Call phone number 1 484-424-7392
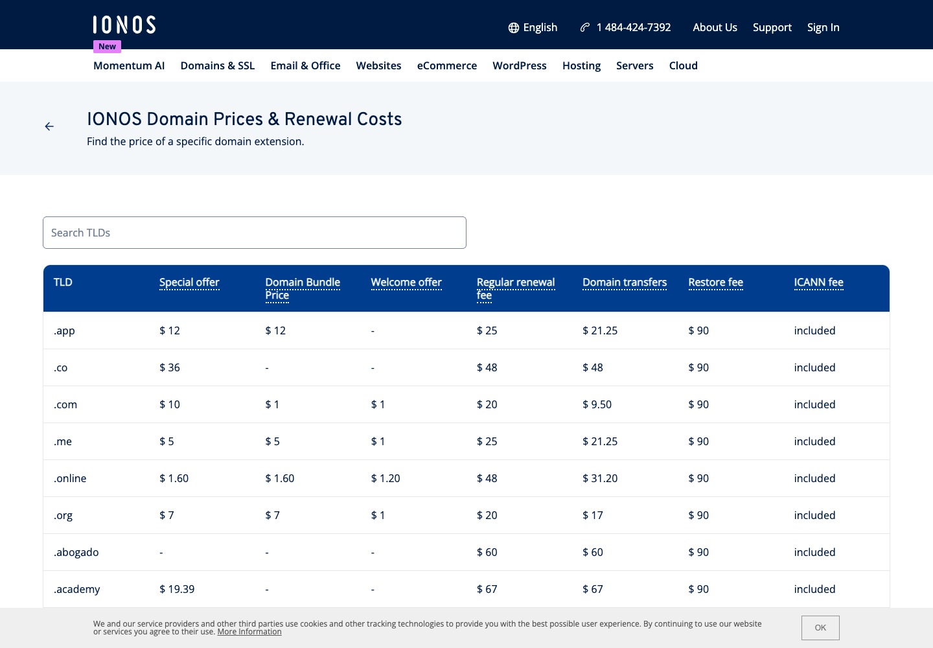This screenshot has width=933, height=648. 634,27
